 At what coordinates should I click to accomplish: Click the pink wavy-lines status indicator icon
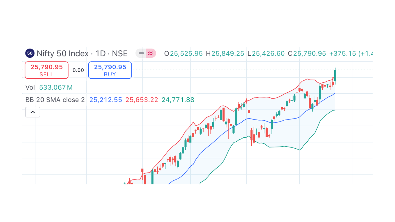click(x=151, y=53)
